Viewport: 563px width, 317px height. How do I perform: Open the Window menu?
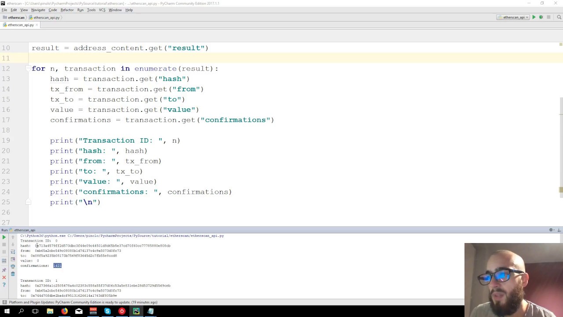pyautogui.click(x=115, y=10)
